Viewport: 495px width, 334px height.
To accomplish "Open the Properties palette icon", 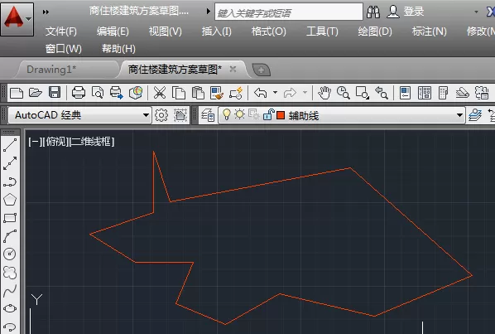I will [x=405, y=93].
